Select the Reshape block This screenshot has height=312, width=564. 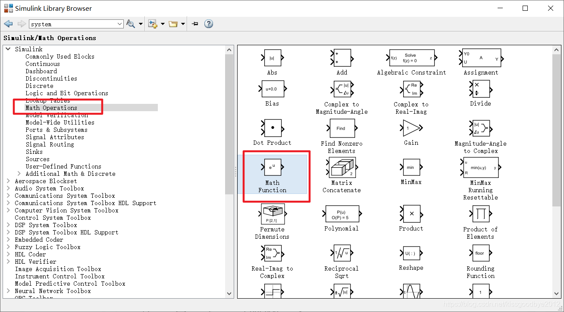(411, 253)
